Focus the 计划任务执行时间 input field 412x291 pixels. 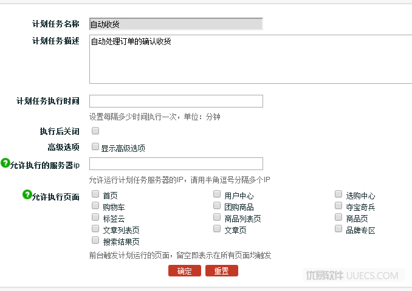(x=176, y=101)
